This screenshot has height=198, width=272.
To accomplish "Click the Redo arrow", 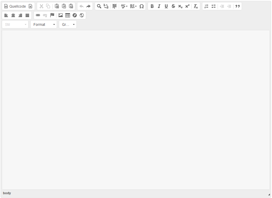I will 89,6.
